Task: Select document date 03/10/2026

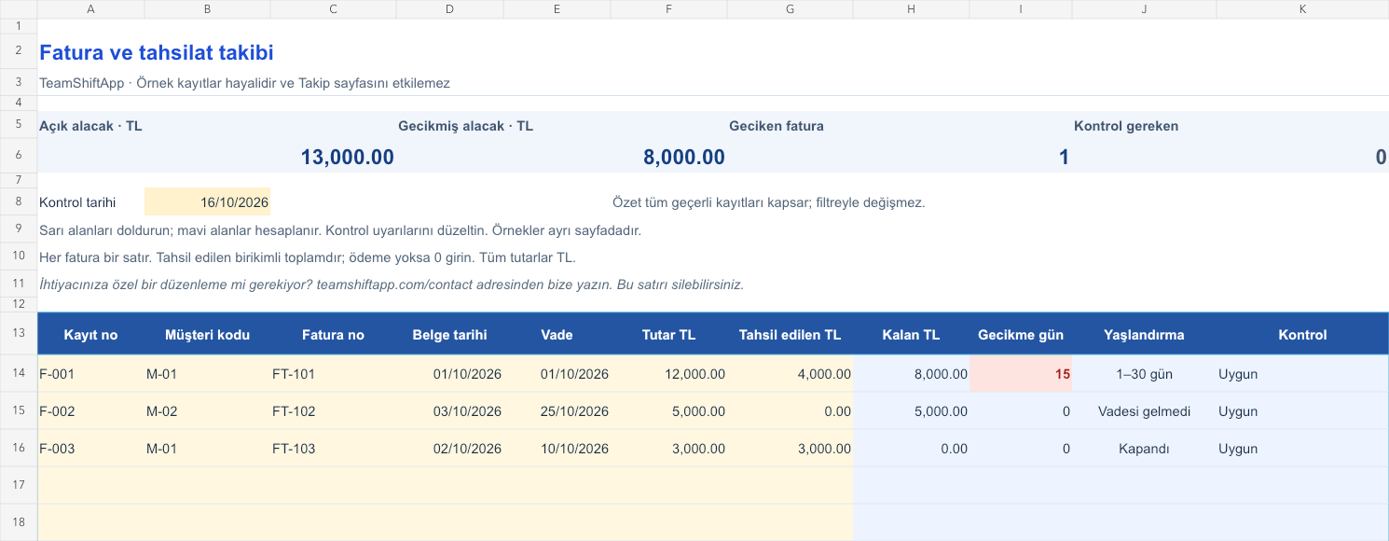Action: [449, 411]
